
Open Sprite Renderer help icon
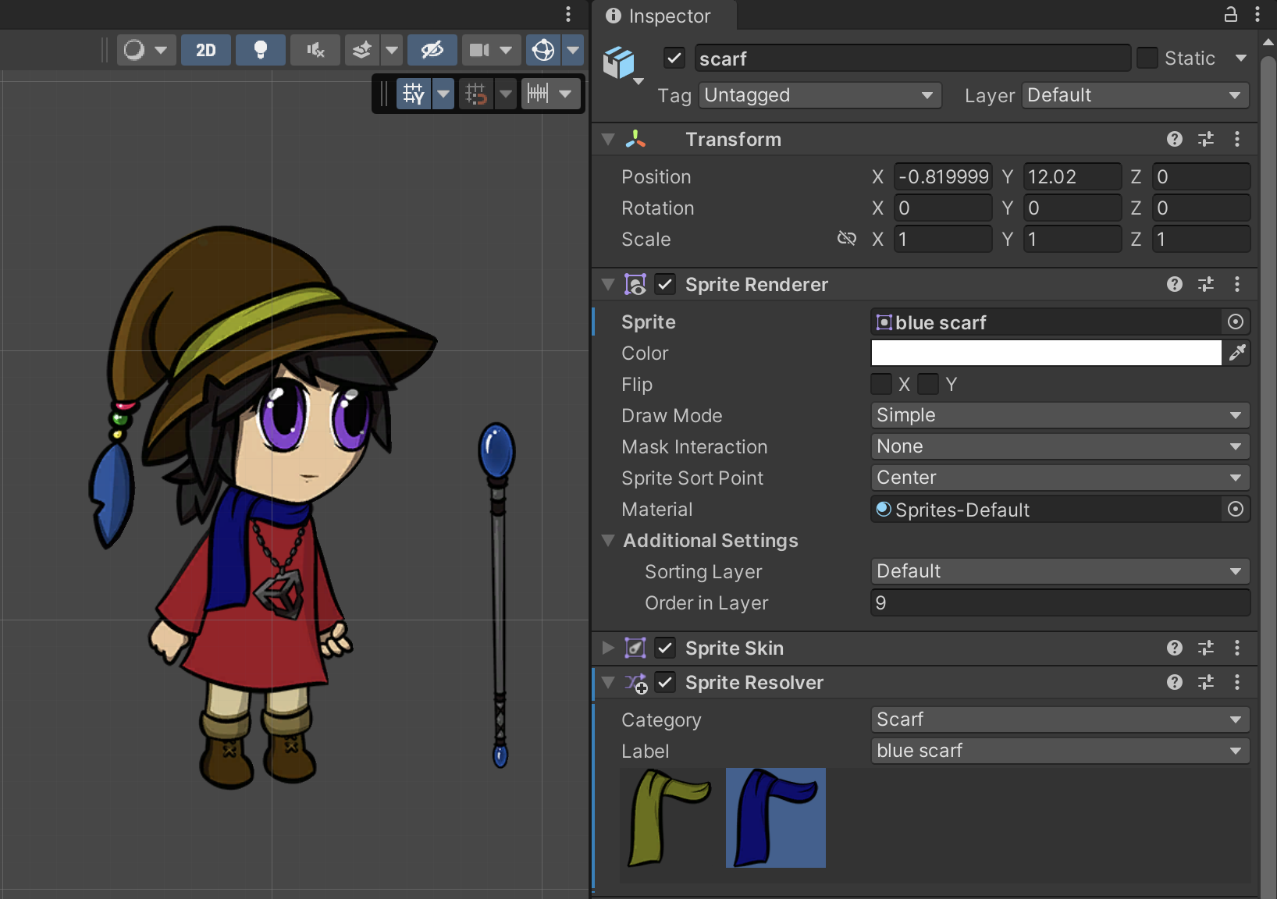pos(1174,284)
